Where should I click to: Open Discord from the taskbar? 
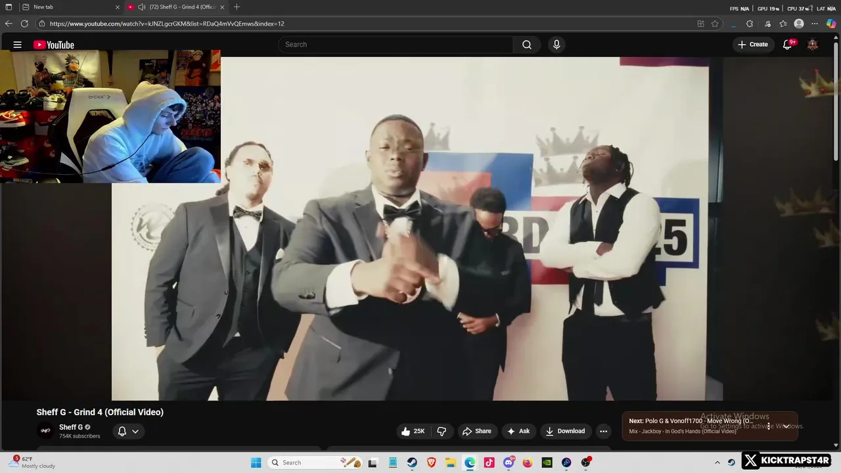coord(509,462)
